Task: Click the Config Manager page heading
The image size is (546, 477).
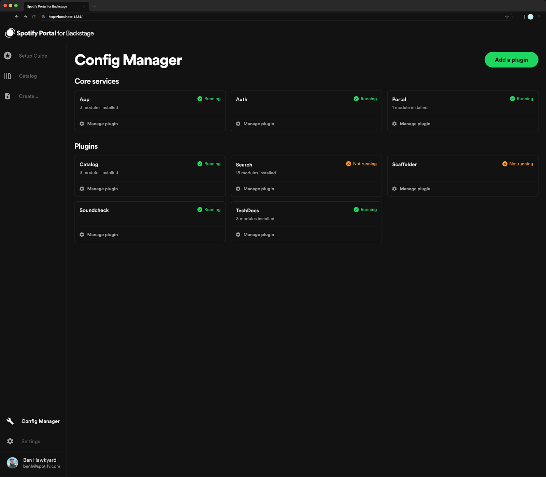Action: pos(128,60)
